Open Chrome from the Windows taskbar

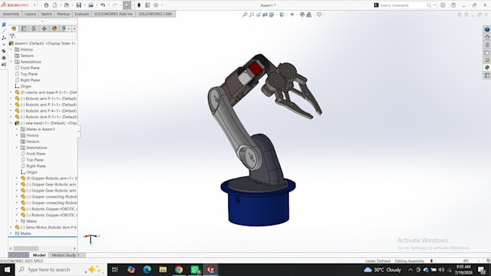pyautogui.click(x=179, y=270)
